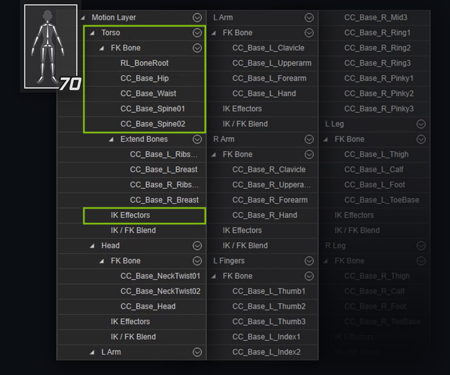The height and width of the screenshot is (375, 450).
Task: Collapse the Extend Bones disclosure triangle
Action: 111,139
